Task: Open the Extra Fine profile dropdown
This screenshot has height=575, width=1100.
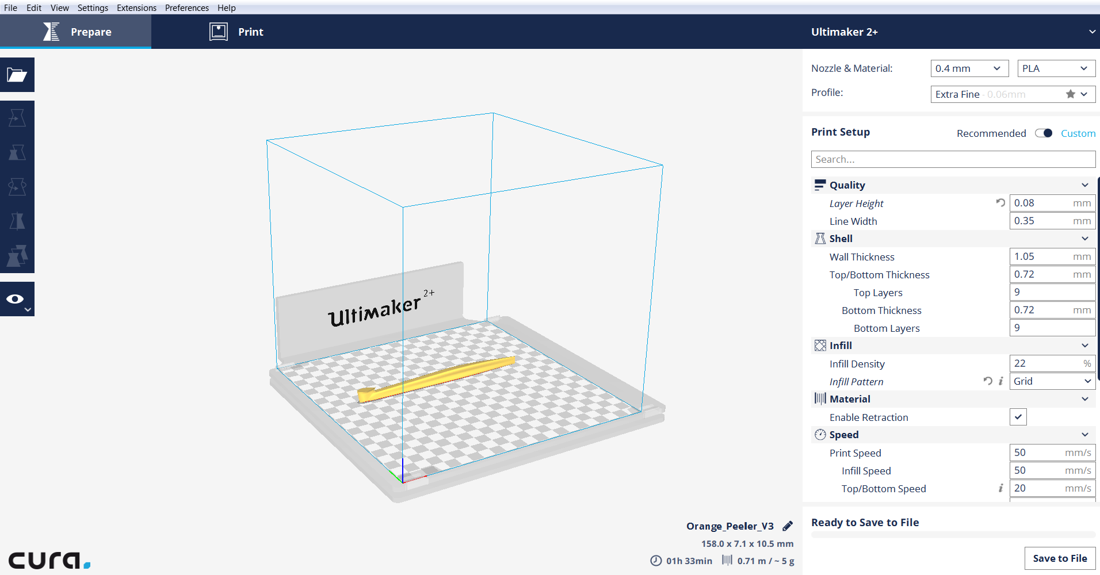Action: pos(1013,94)
